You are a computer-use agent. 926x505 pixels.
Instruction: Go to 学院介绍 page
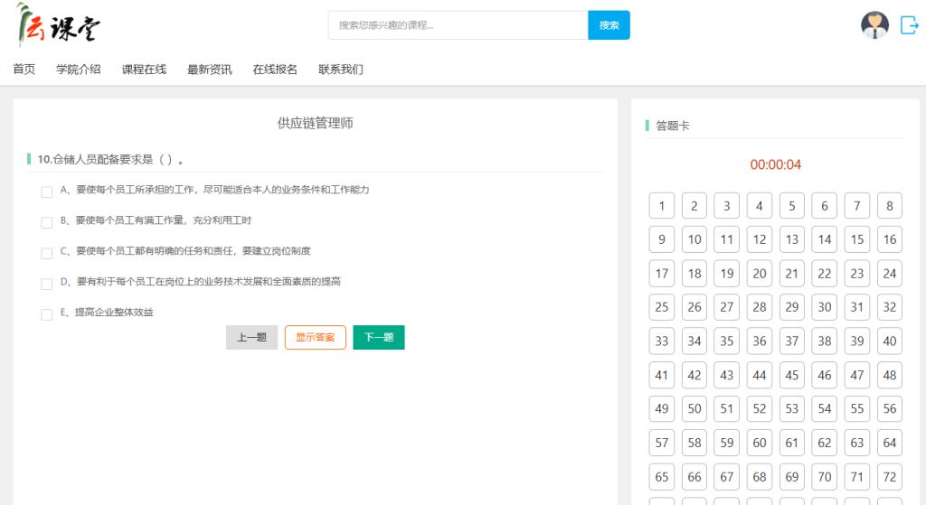(79, 70)
